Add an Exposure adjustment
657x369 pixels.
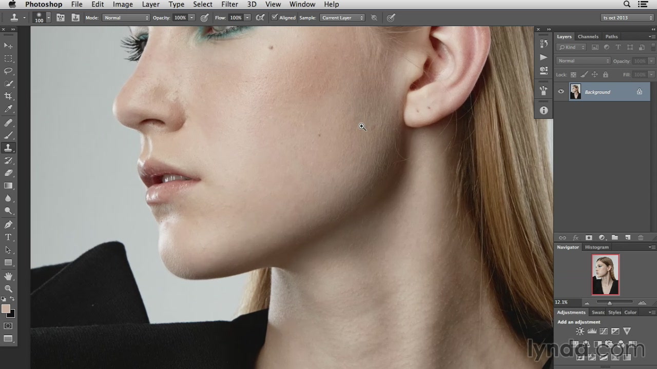tap(615, 331)
